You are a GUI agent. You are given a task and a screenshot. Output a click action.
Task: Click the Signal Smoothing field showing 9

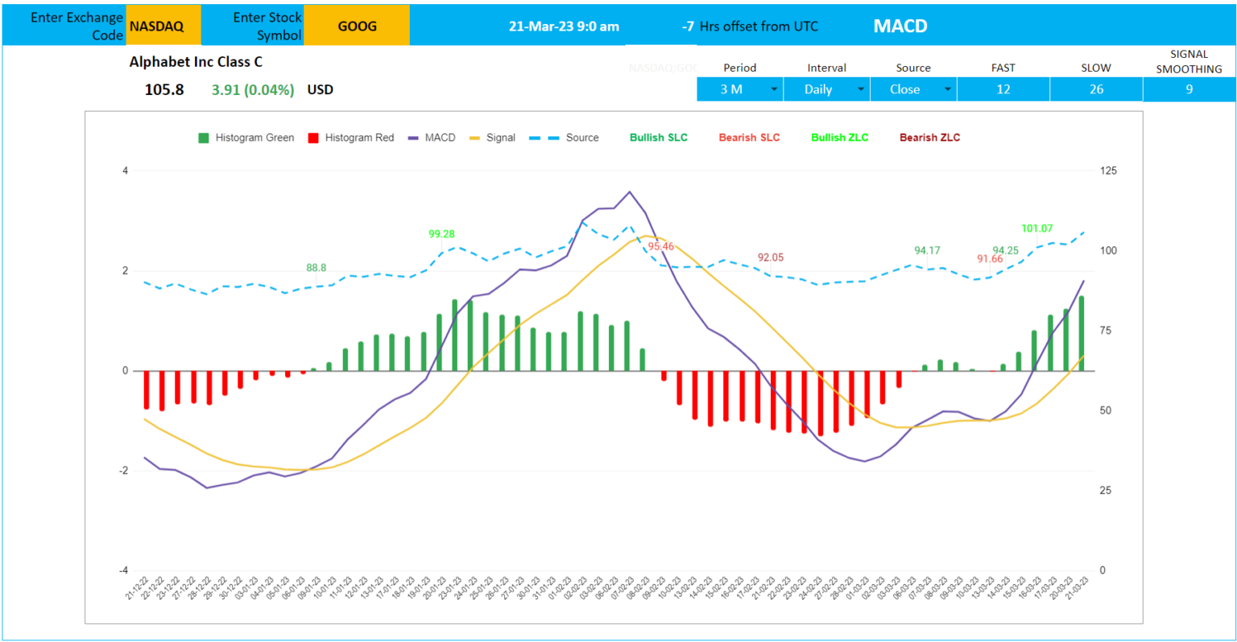(1189, 88)
